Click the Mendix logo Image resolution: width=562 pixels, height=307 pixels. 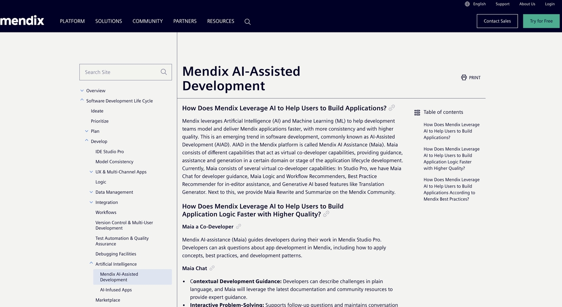coord(22,21)
